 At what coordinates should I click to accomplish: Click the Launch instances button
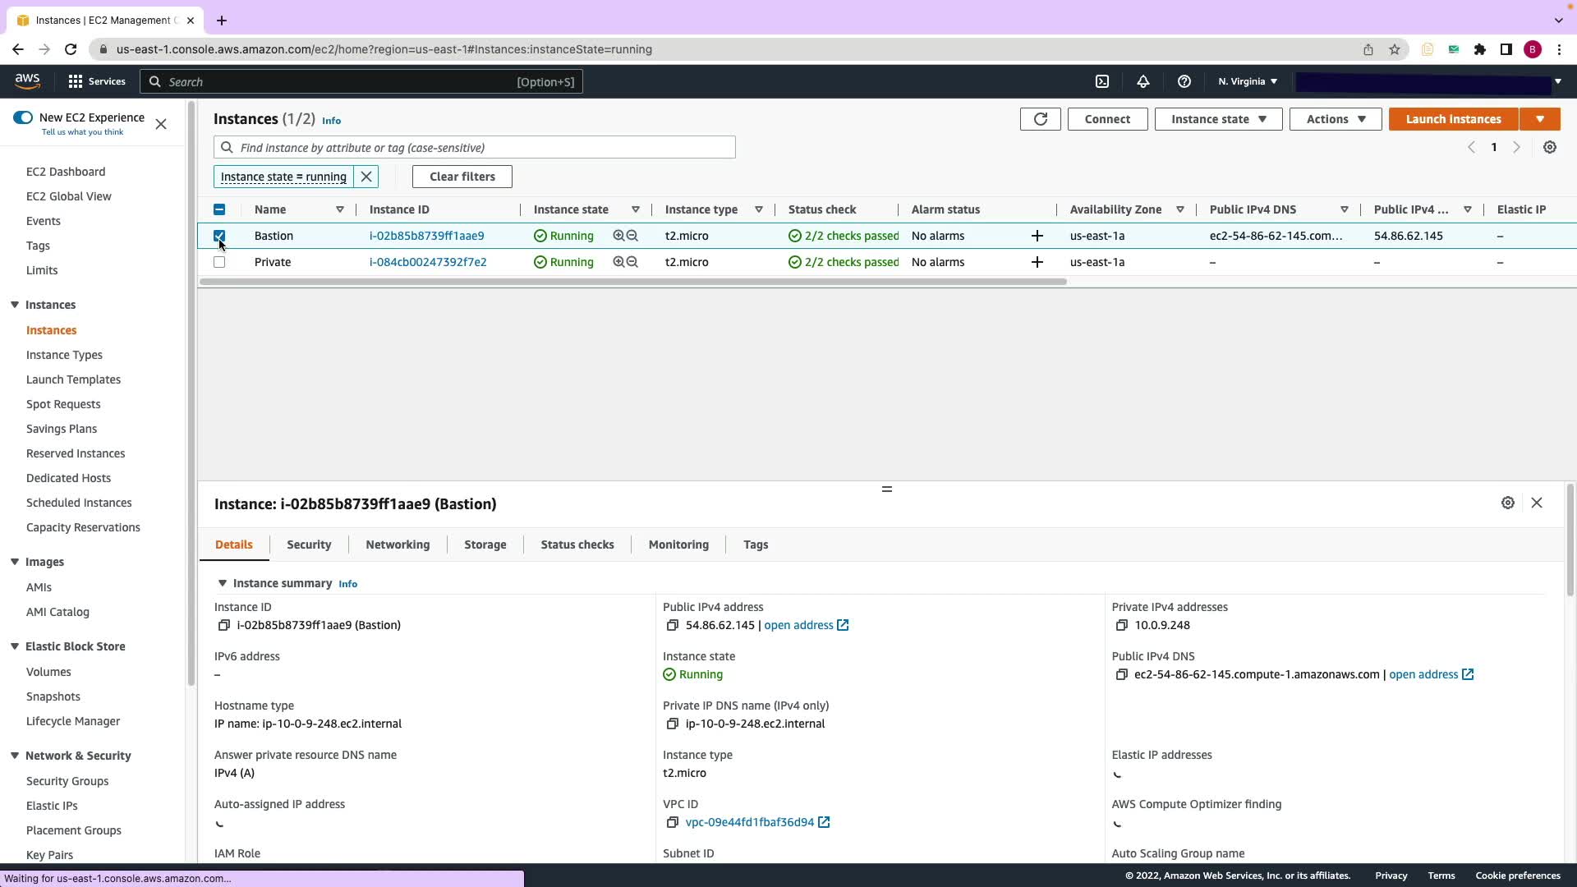[x=1452, y=119]
